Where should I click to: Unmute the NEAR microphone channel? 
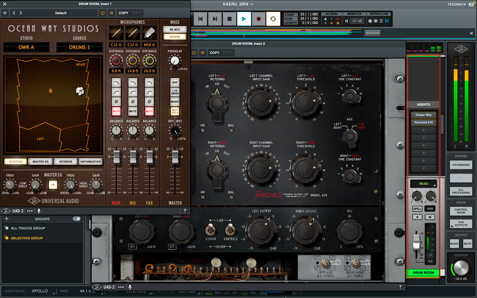point(116,111)
